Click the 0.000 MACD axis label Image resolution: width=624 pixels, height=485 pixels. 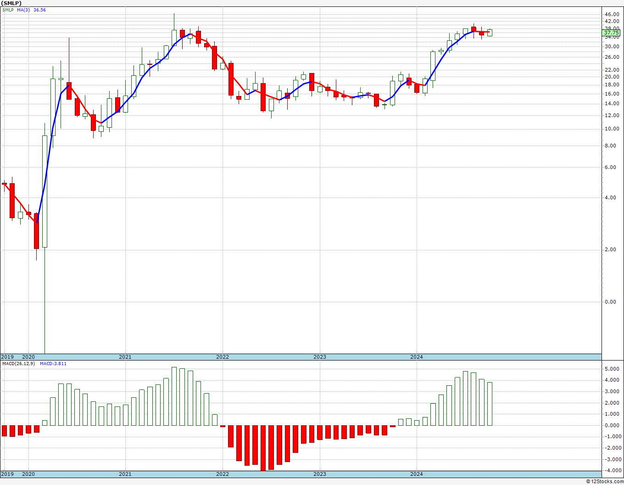click(x=613, y=425)
